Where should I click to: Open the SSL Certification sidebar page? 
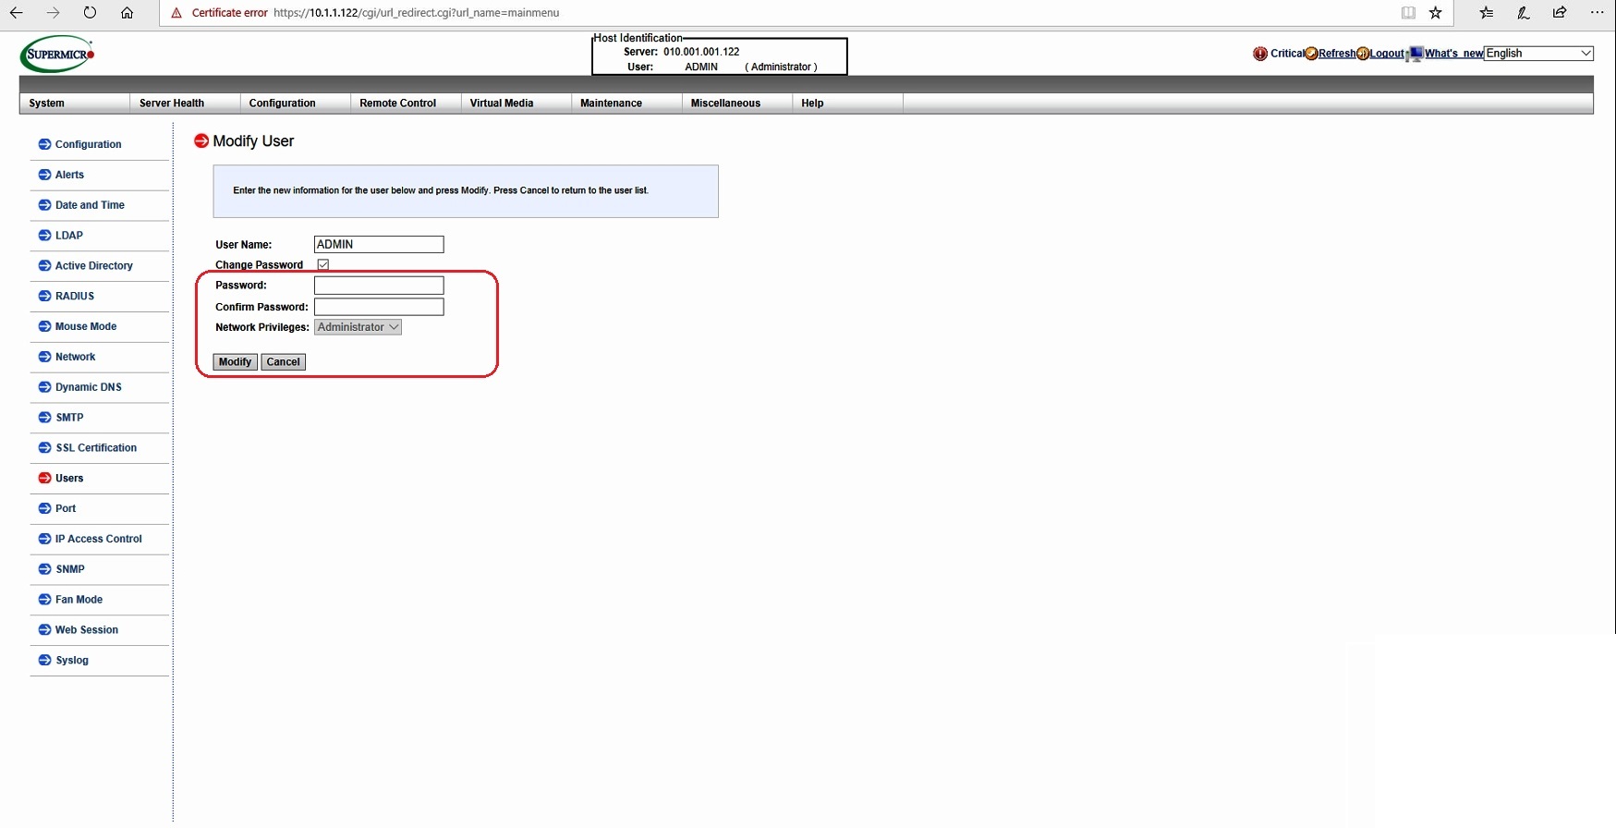(96, 448)
